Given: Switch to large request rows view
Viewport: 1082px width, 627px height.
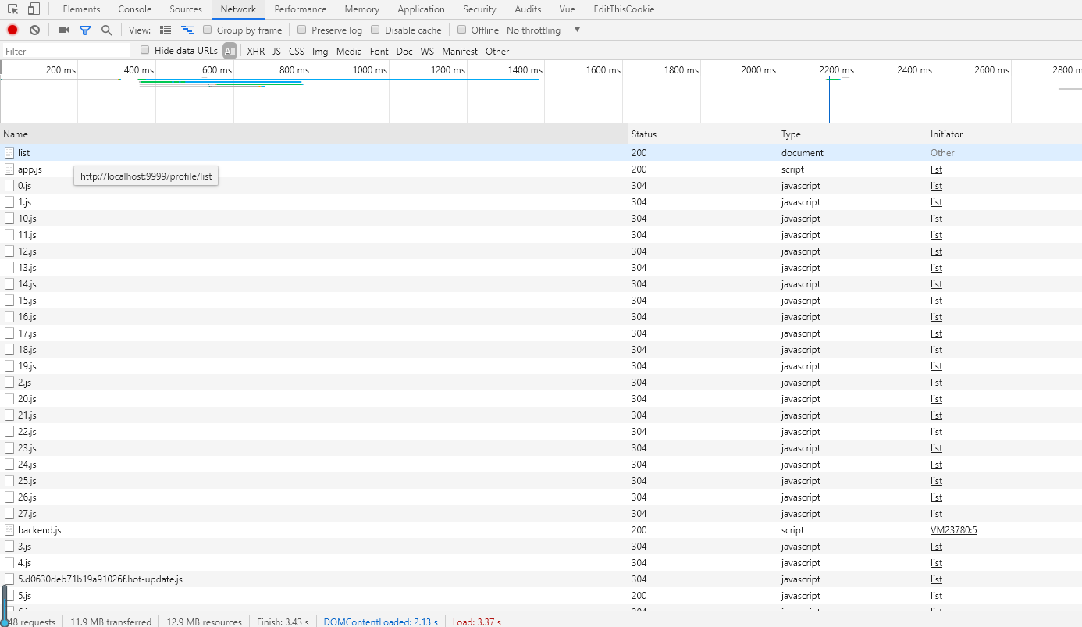Looking at the screenshot, I should tap(166, 30).
